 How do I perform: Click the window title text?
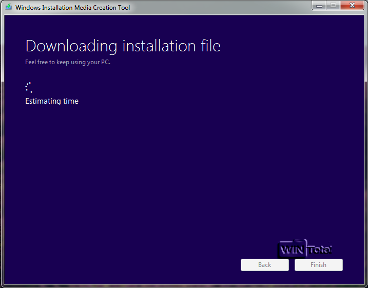72,8
